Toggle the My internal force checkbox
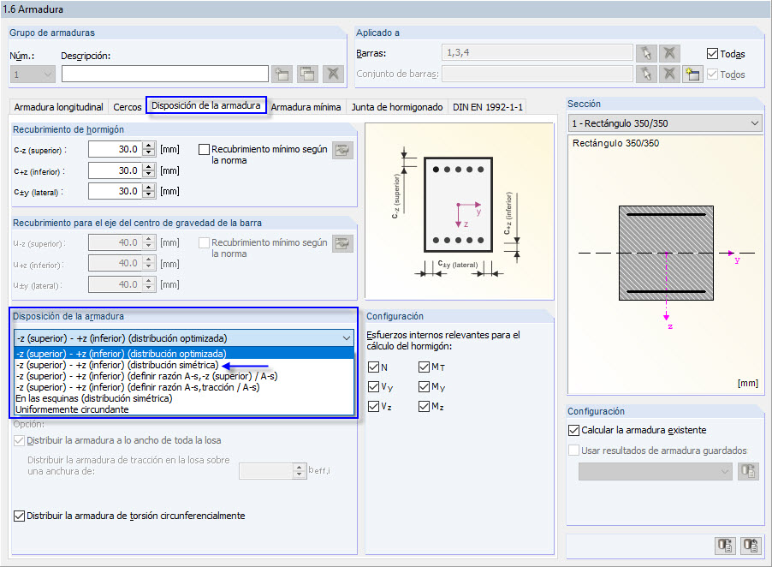Screen dimensions: 772x567 click(424, 386)
